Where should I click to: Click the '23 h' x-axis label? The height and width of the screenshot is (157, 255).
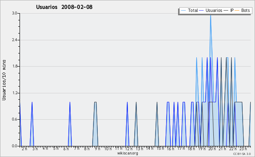tap(243, 149)
